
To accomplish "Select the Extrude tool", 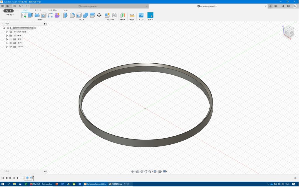I will point(30,15).
